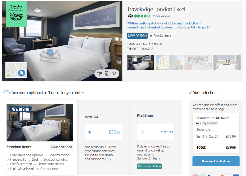
Task: Show previous room photo with left arrow
Action: coord(10,123)
